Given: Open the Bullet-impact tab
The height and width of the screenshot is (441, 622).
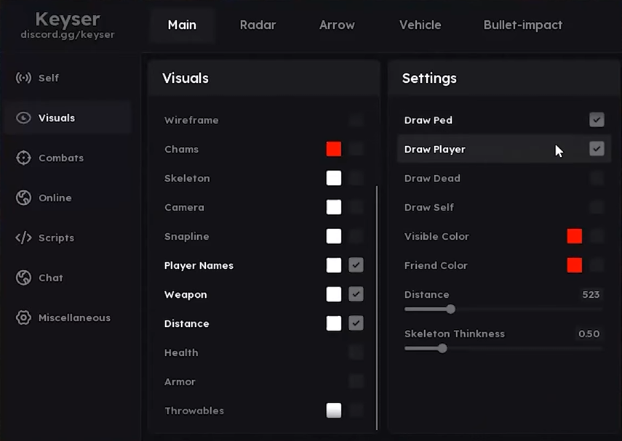Looking at the screenshot, I should 522,25.
